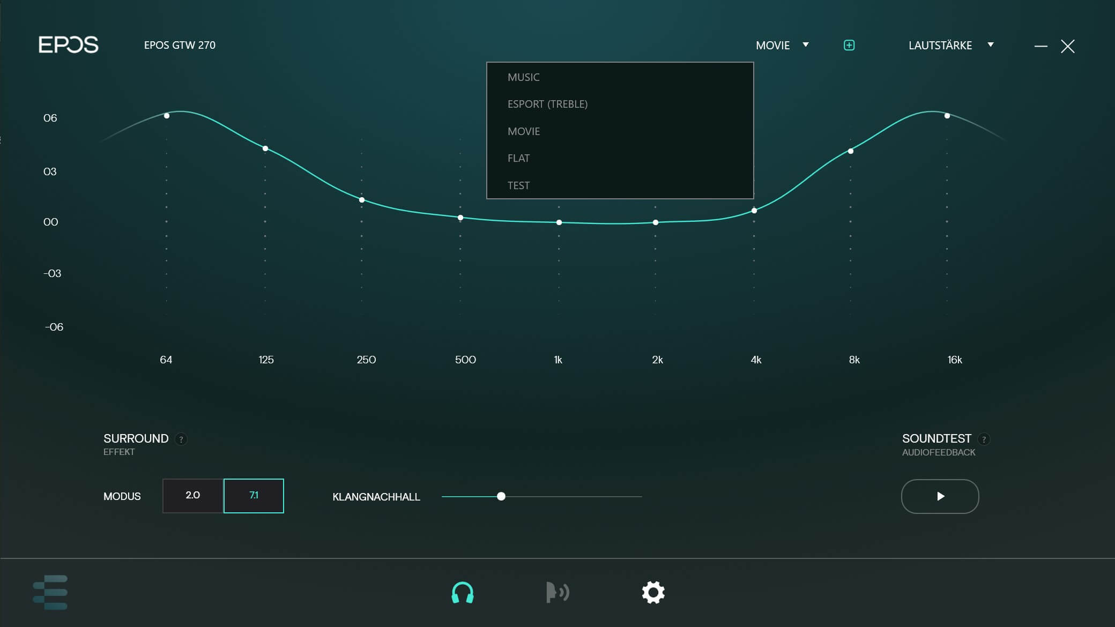Play the sound test audio feedback
Screen dimensions: 1115x627
[940, 496]
